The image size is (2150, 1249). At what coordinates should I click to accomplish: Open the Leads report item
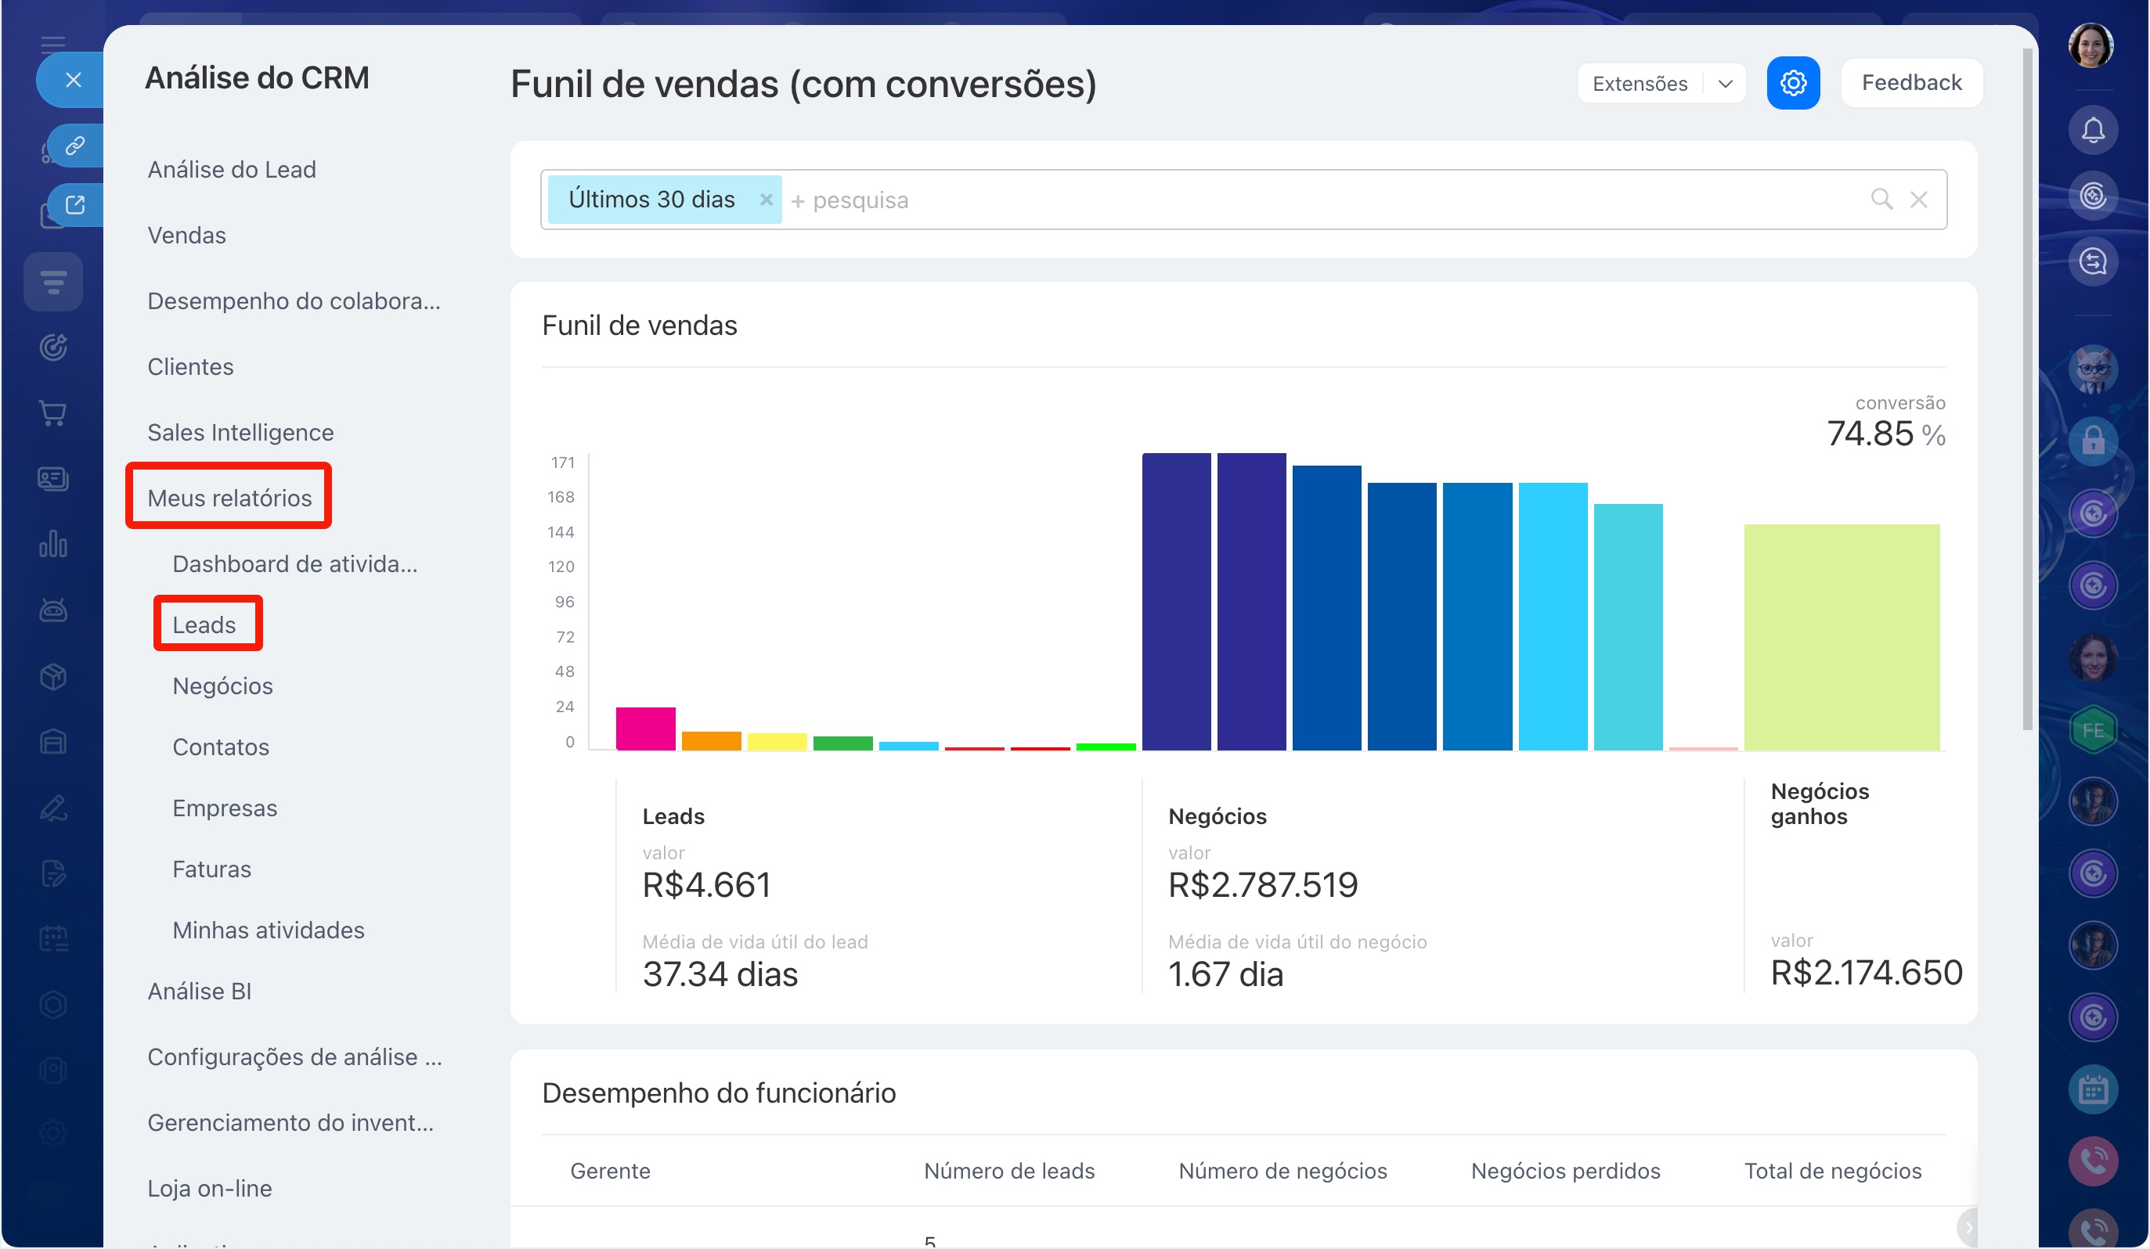204,625
